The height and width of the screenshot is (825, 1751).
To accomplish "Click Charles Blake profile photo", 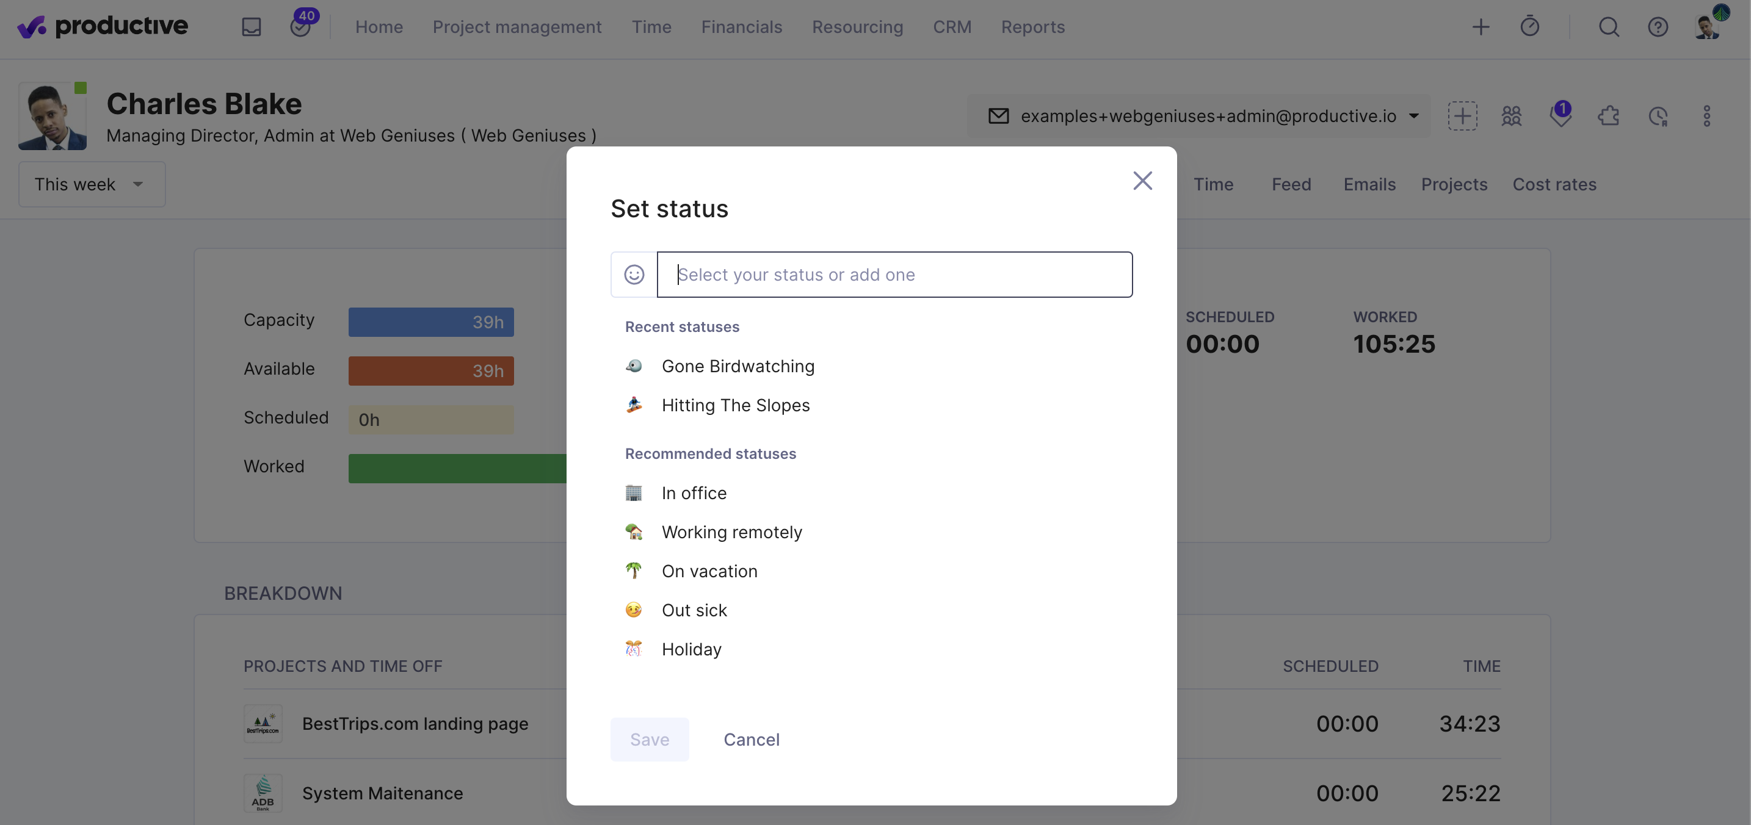I will click(53, 115).
